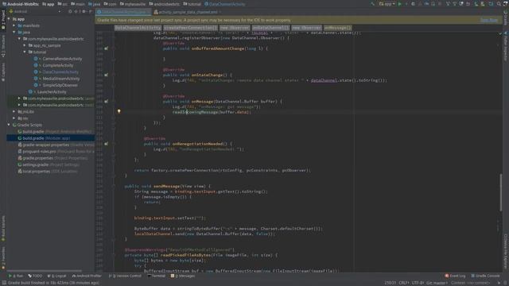Click the UTF-8 encoding status bar entry
Screen dimensions: 509x286
click(x=418, y=283)
